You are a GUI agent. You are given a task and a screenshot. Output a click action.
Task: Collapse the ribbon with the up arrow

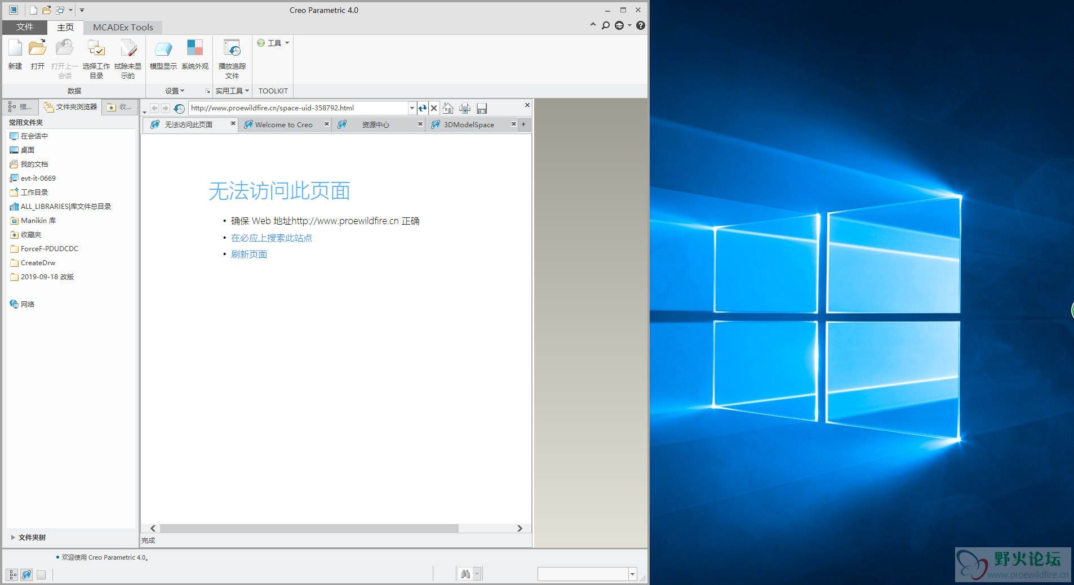[593, 25]
